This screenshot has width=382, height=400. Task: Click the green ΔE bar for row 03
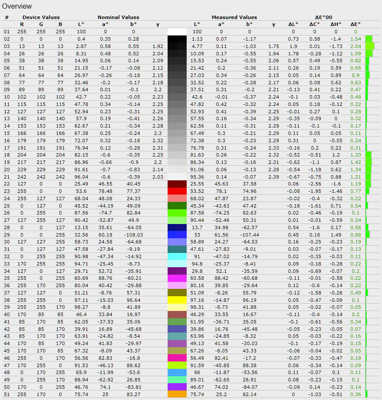tap(369, 46)
